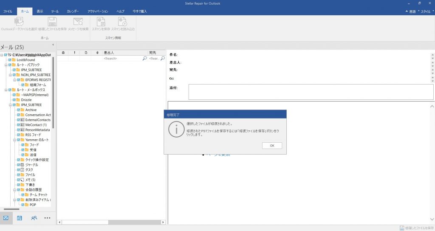This screenshot has width=435, height=231.
Task: Collapse the root C:\Users tree node
Action: 2,55
